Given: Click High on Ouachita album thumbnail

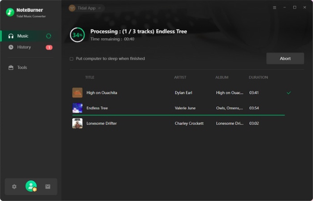Looking at the screenshot, I should (x=77, y=92).
